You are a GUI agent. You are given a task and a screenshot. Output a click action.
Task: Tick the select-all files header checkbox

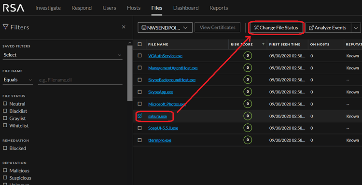tap(139, 44)
